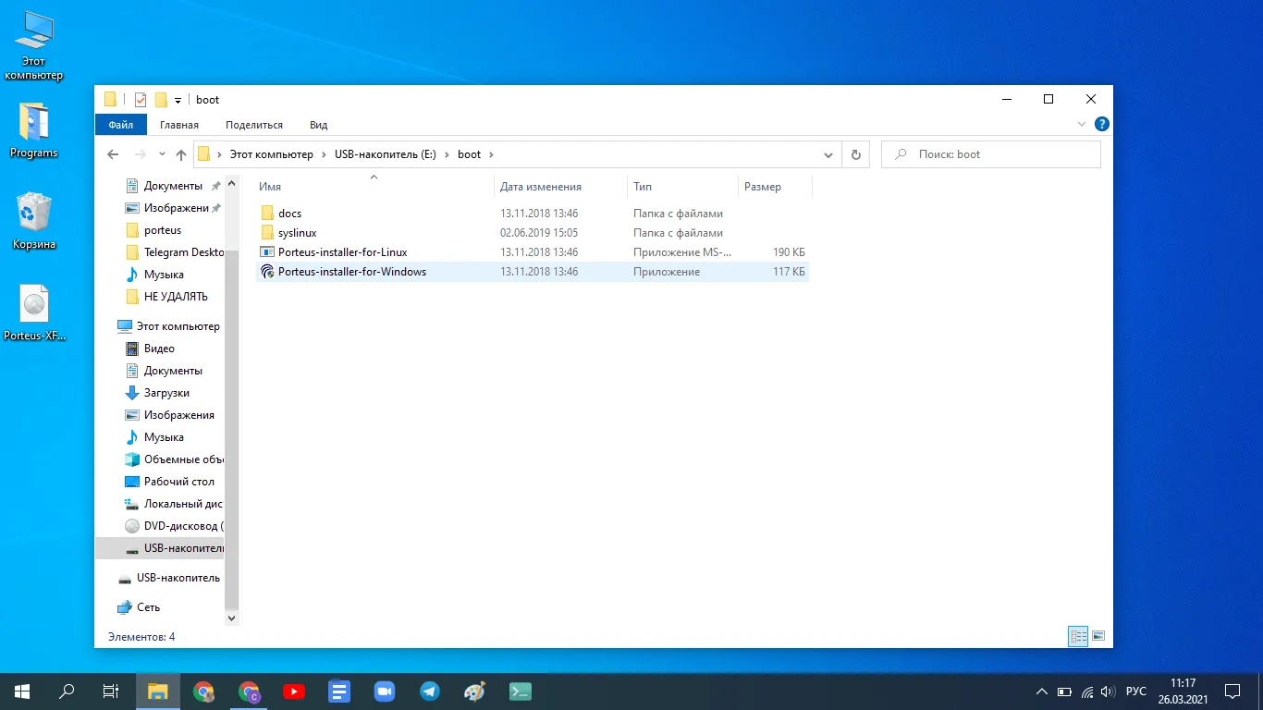Expand the ribbon with chevron

[1082, 124]
